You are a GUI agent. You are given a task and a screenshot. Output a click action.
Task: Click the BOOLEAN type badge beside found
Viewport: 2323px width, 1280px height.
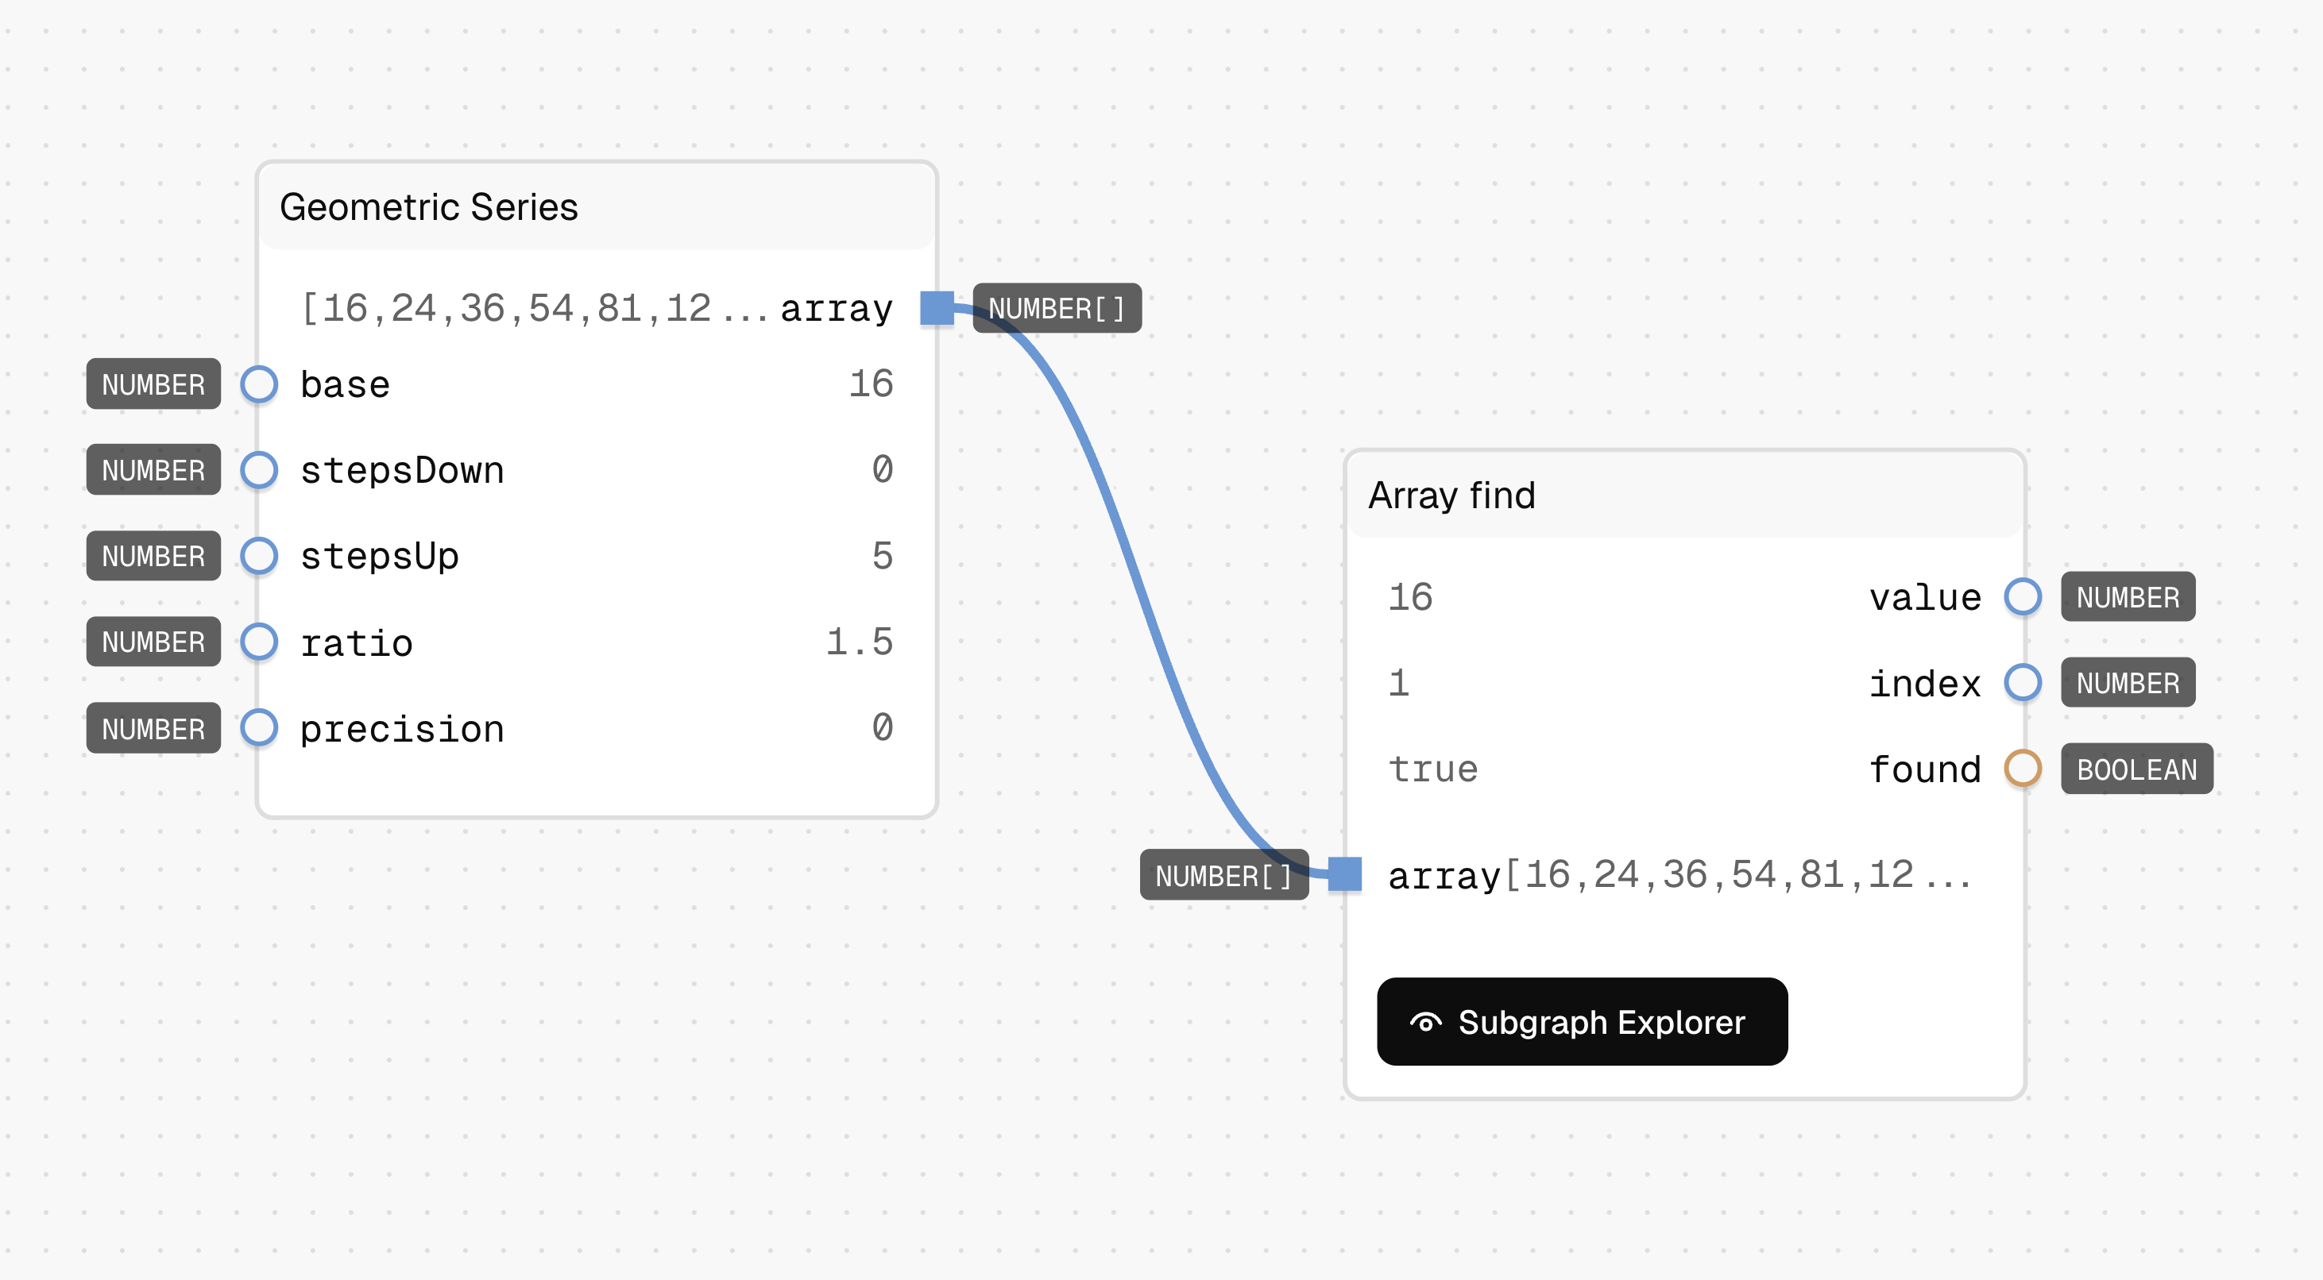(2136, 769)
